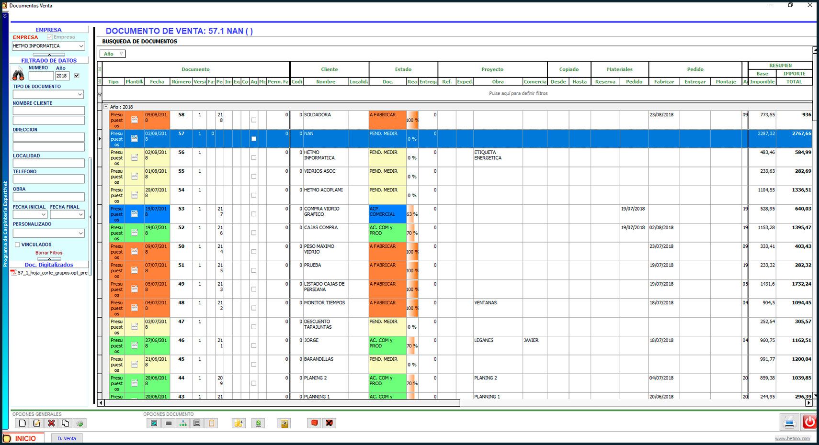Check the box in SOLDADORA row
This screenshot has height=445, width=819.
254,120
